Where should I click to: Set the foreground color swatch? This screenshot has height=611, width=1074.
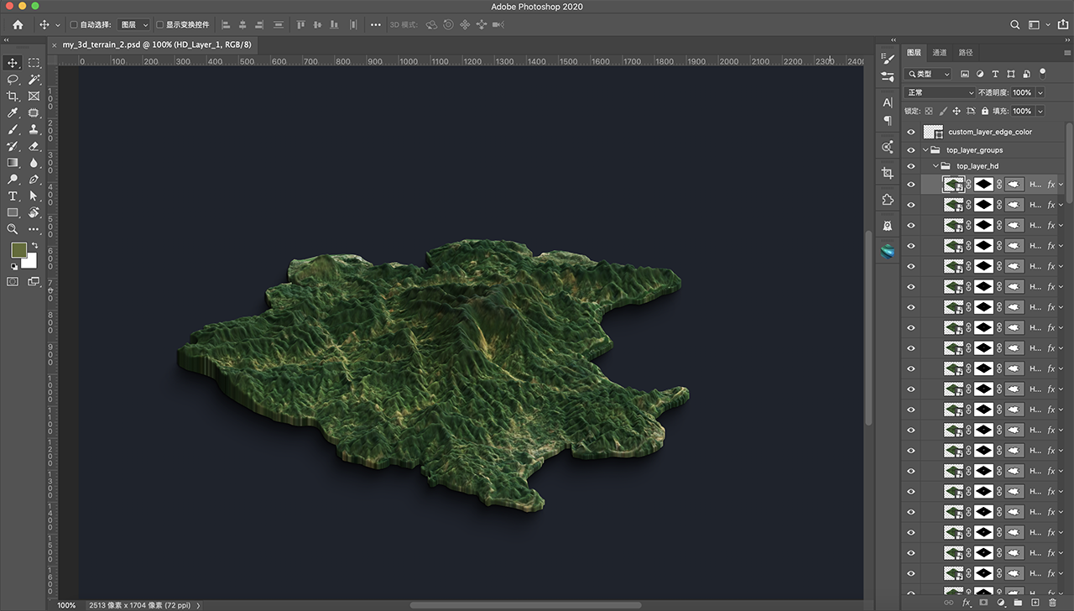(x=18, y=250)
